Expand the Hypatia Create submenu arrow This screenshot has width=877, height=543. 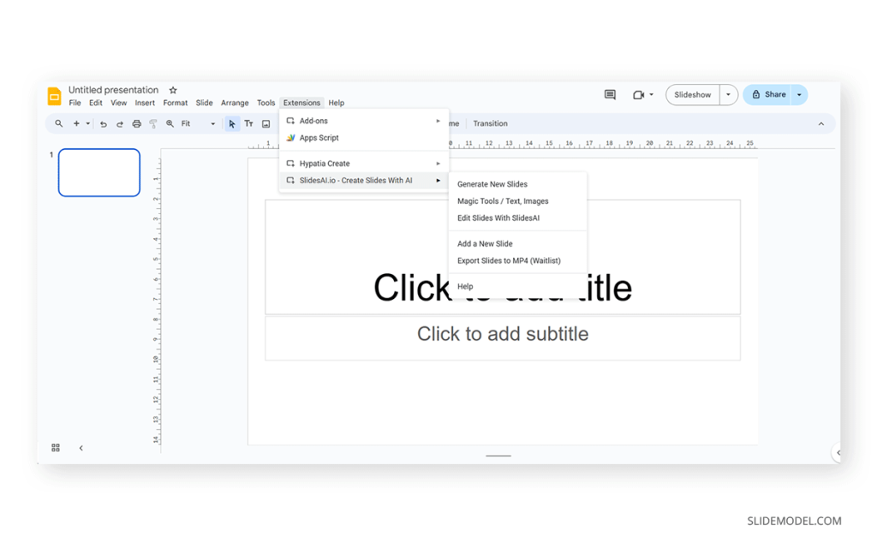tap(438, 163)
